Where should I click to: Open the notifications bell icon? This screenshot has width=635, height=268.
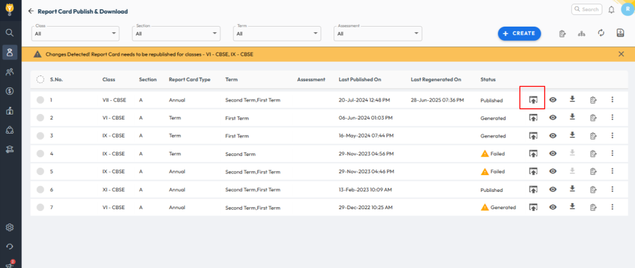pyautogui.click(x=611, y=9)
